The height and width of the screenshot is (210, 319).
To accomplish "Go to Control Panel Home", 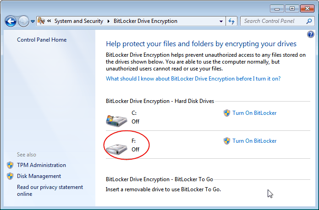I will (x=42, y=40).
